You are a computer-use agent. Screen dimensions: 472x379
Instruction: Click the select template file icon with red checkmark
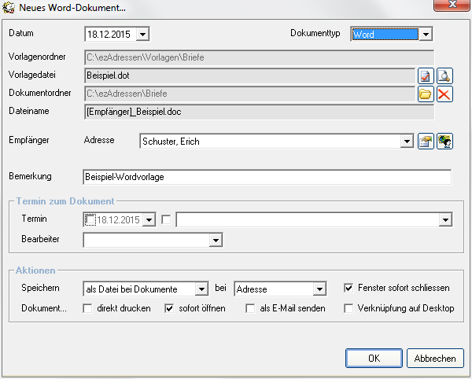(x=426, y=75)
